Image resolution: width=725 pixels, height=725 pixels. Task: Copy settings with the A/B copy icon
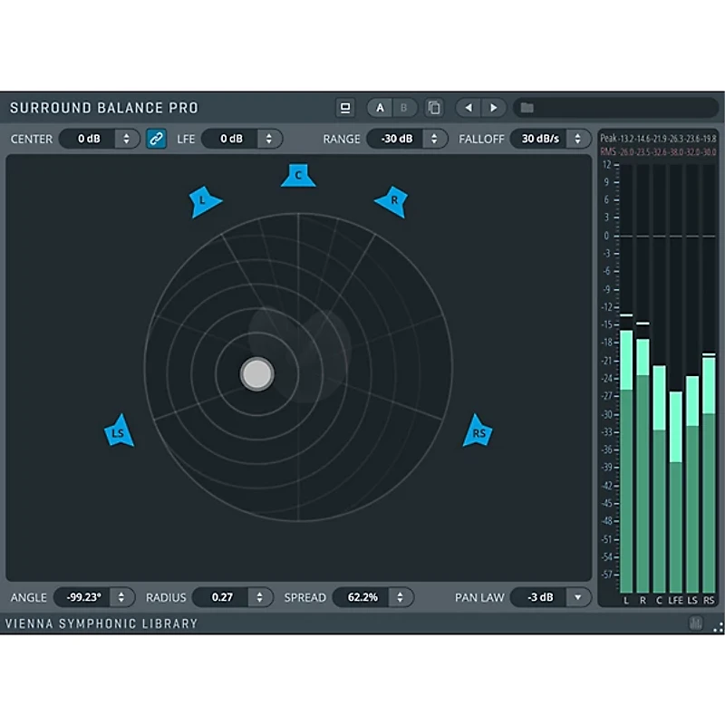434,108
